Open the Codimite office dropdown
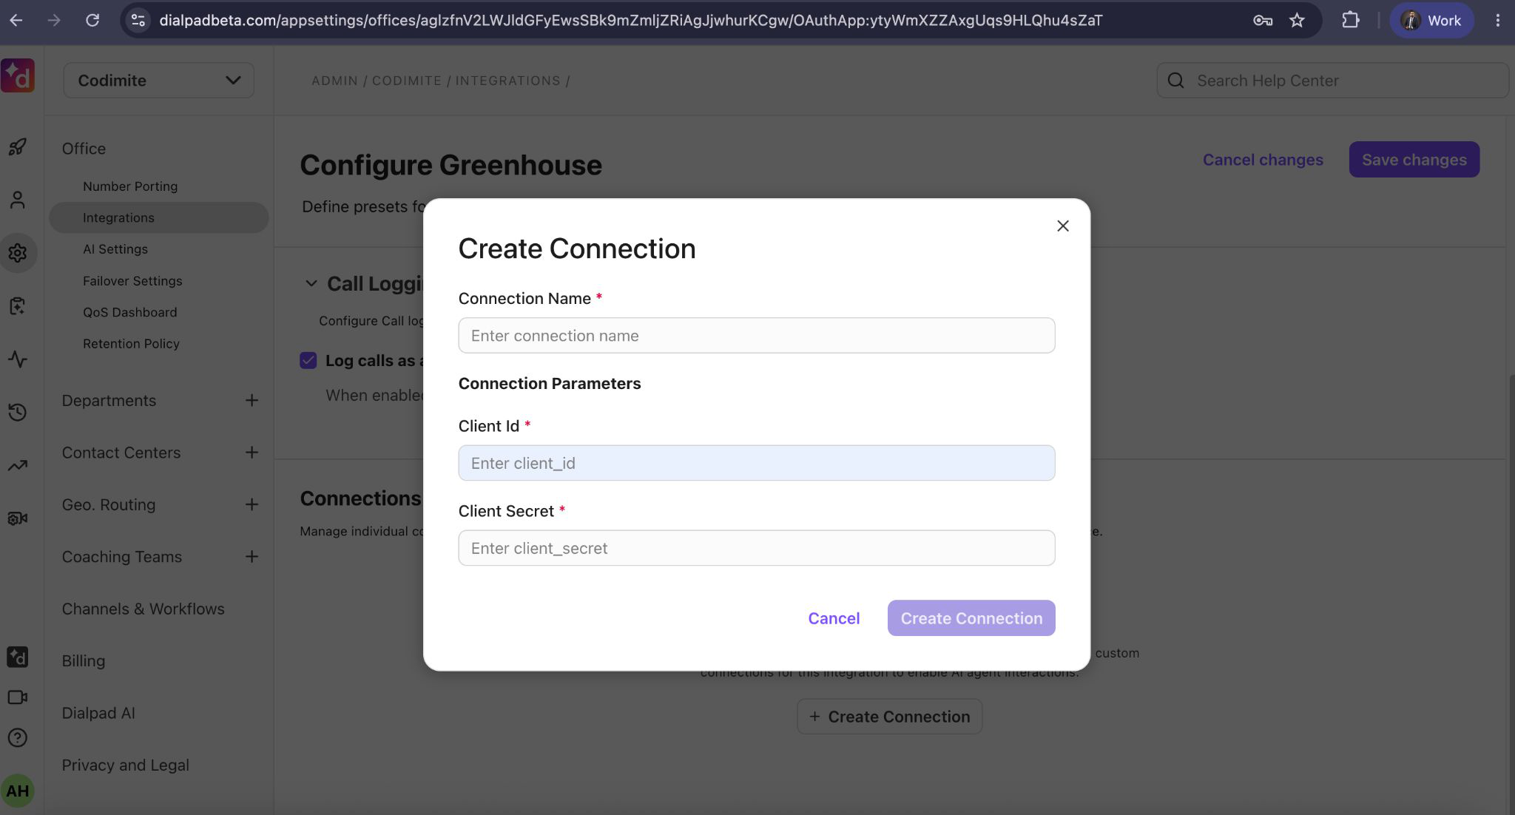The height and width of the screenshot is (815, 1515). pos(159,80)
